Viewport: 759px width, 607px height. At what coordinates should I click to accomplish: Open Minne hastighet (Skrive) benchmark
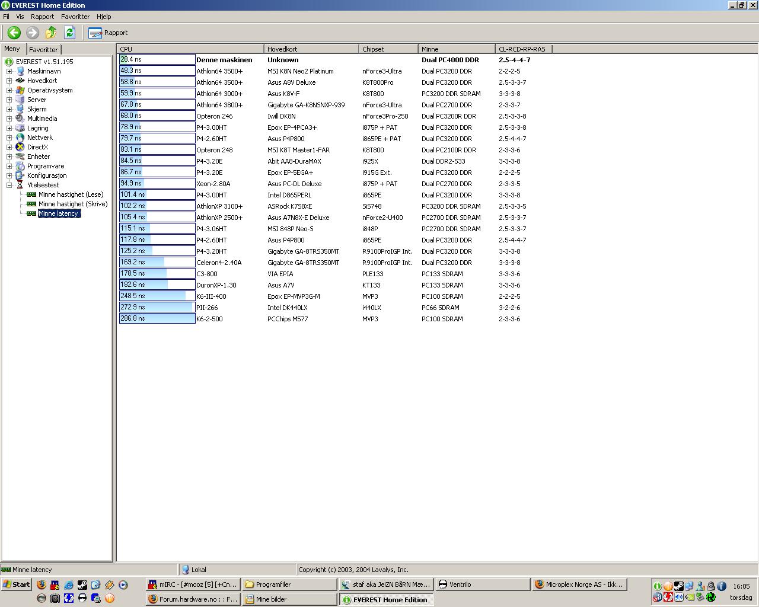[x=73, y=204]
